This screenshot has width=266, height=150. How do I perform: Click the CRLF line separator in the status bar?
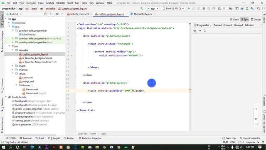point(233,142)
